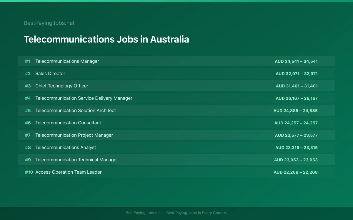The width and height of the screenshot is (353, 220).
Task: Click rank '#8' label
Action: tap(28, 148)
